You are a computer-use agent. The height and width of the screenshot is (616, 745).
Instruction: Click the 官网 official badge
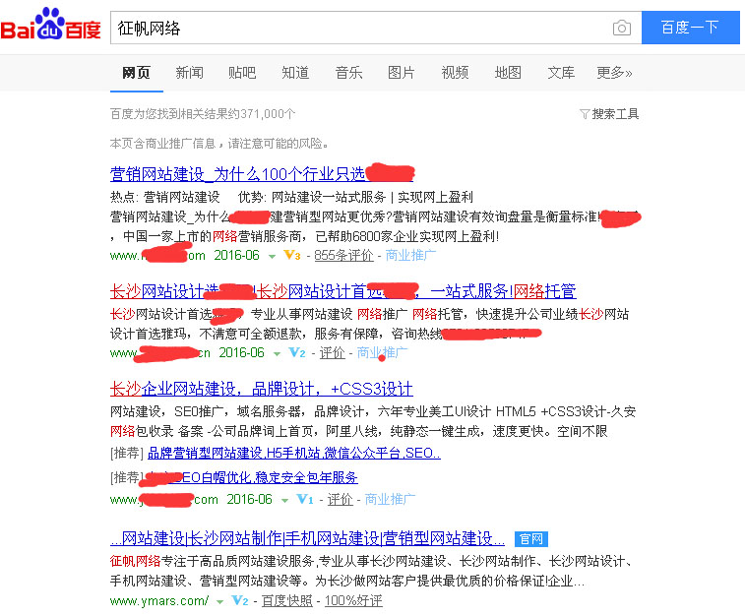531,539
